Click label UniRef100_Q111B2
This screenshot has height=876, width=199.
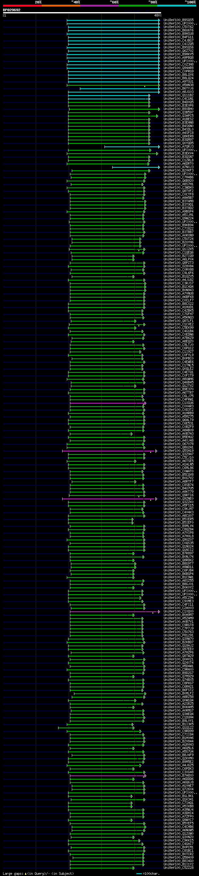click(x=178, y=95)
